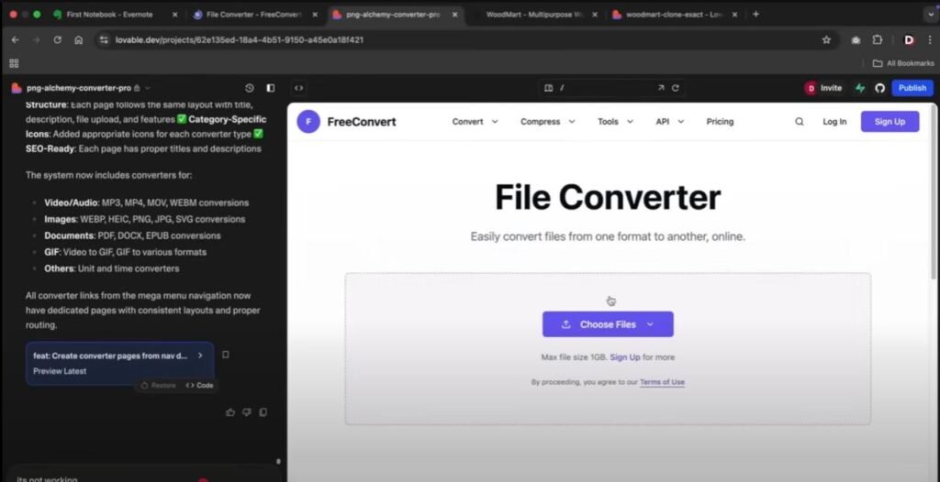The width and height of the screenshot is (940, 482).
Task: Switch to the File Converter - FreeConvert tab
Action: tap(253, 15)
